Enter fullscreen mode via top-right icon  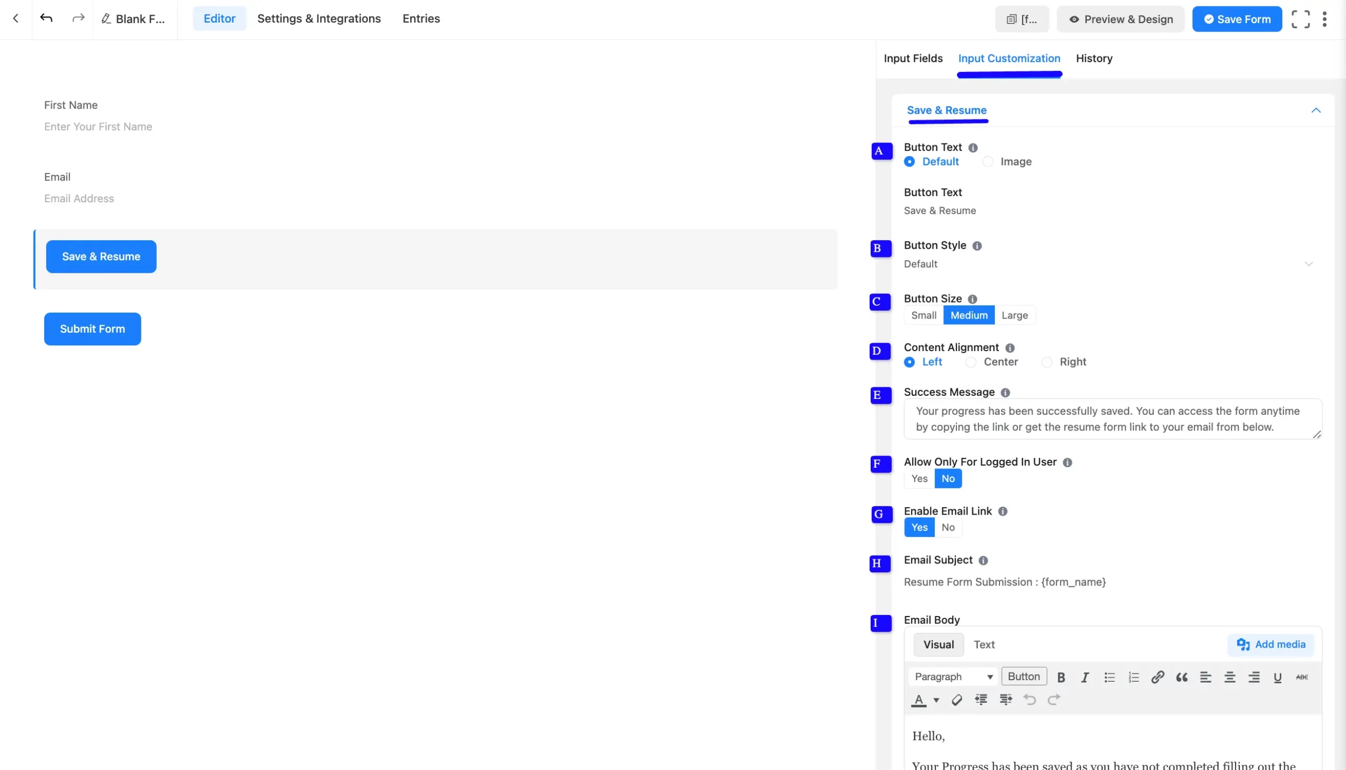(1300, 19)
